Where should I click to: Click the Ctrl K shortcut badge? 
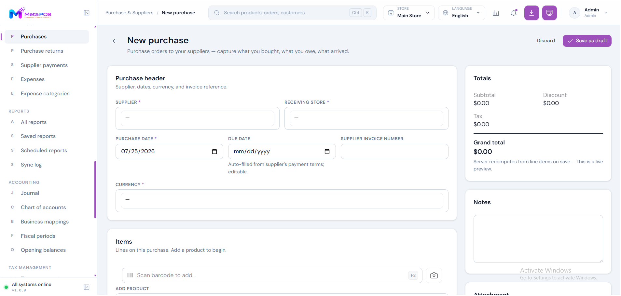[x=360, y=13]
